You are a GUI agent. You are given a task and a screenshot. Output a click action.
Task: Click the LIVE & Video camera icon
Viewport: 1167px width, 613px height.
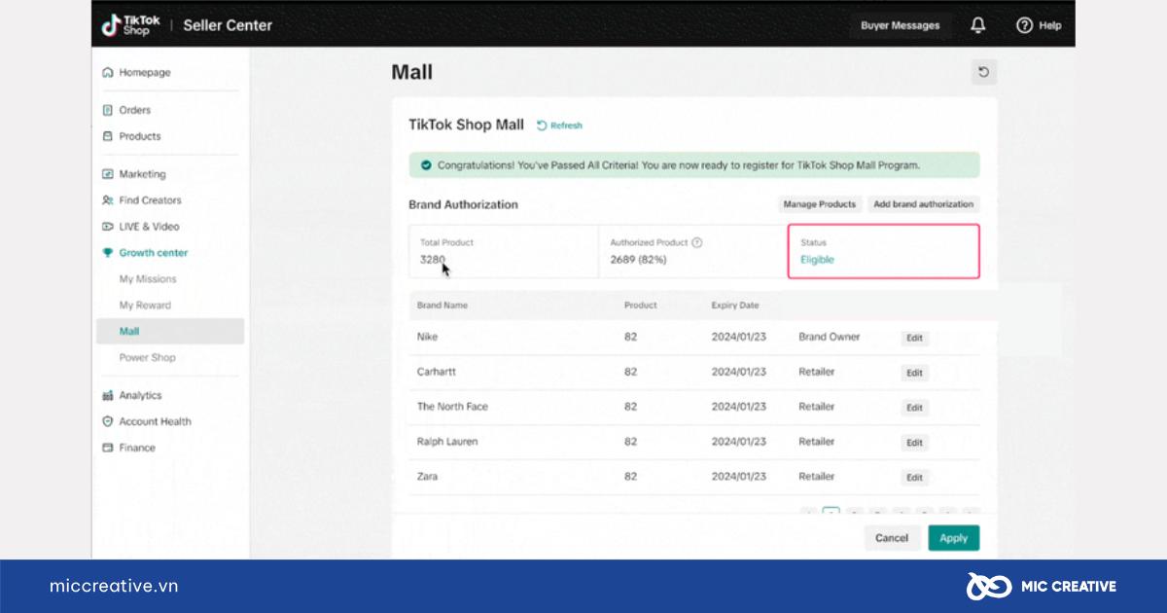108,227
